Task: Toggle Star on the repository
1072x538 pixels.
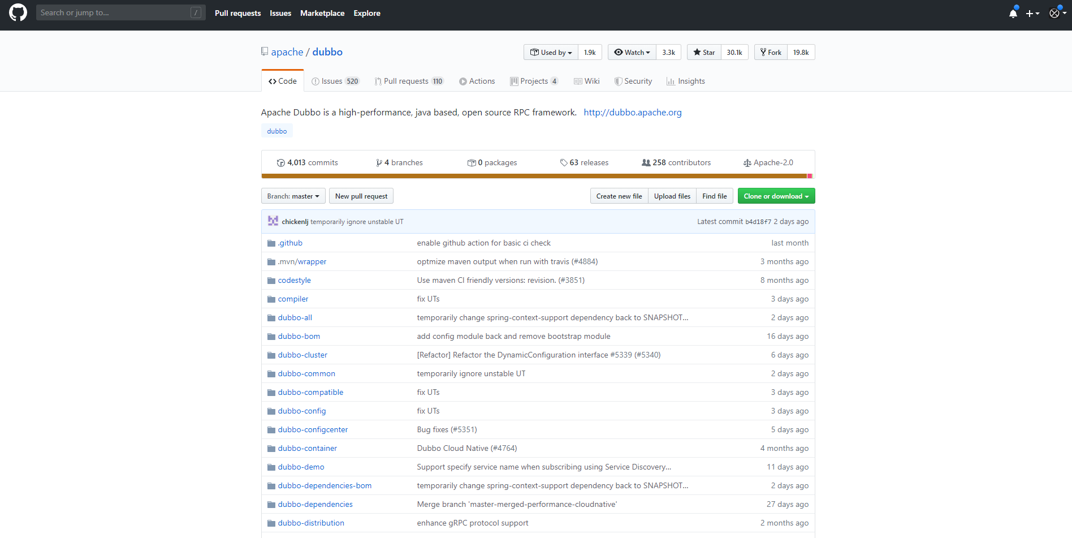Action: [x=704, y=52]
